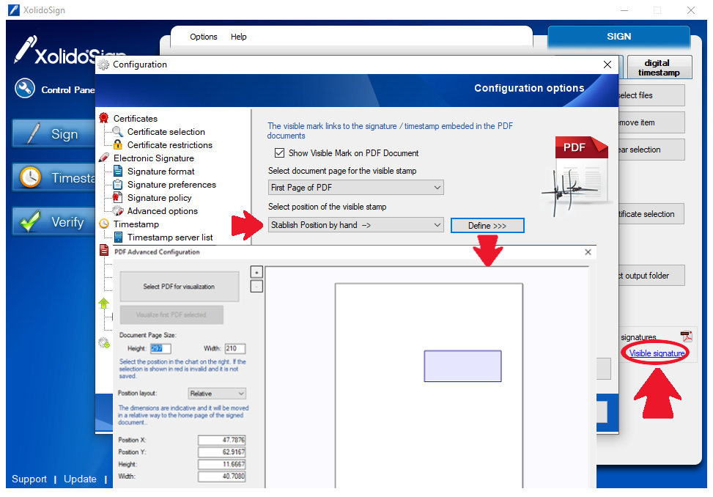713x497 pixels.
Task: Click the Update link
Action: point(80,479)
